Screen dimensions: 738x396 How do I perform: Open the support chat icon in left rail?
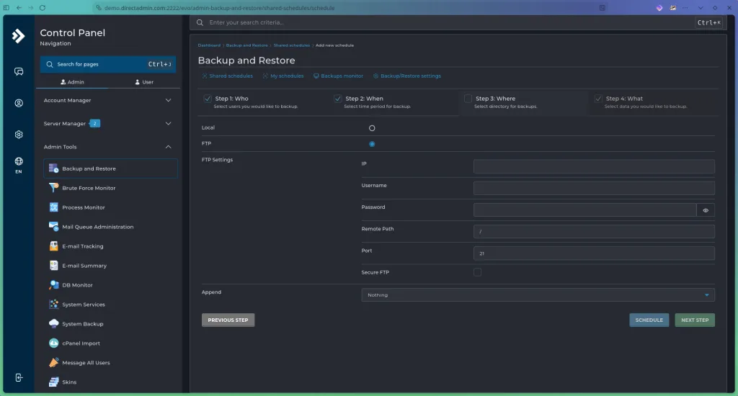click(x=18, y=71)
